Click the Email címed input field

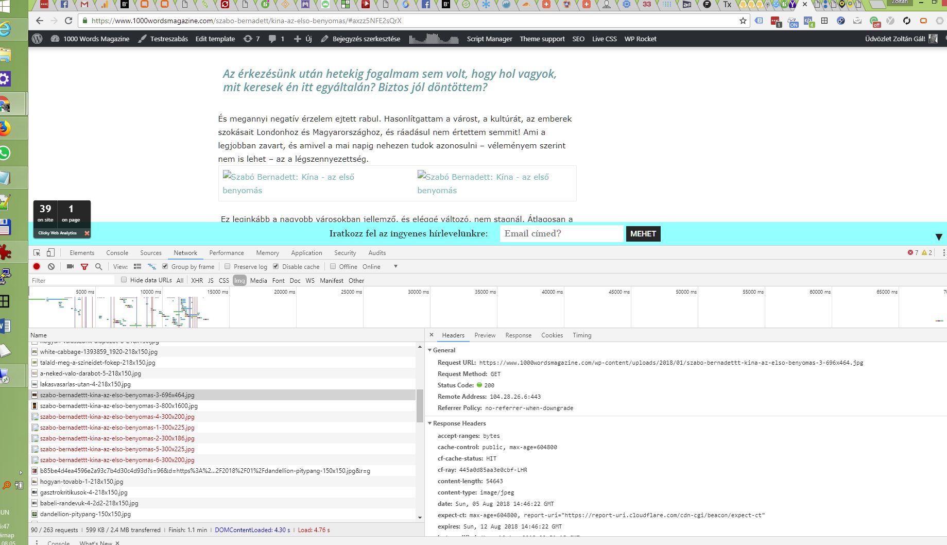tap(561, 233)
